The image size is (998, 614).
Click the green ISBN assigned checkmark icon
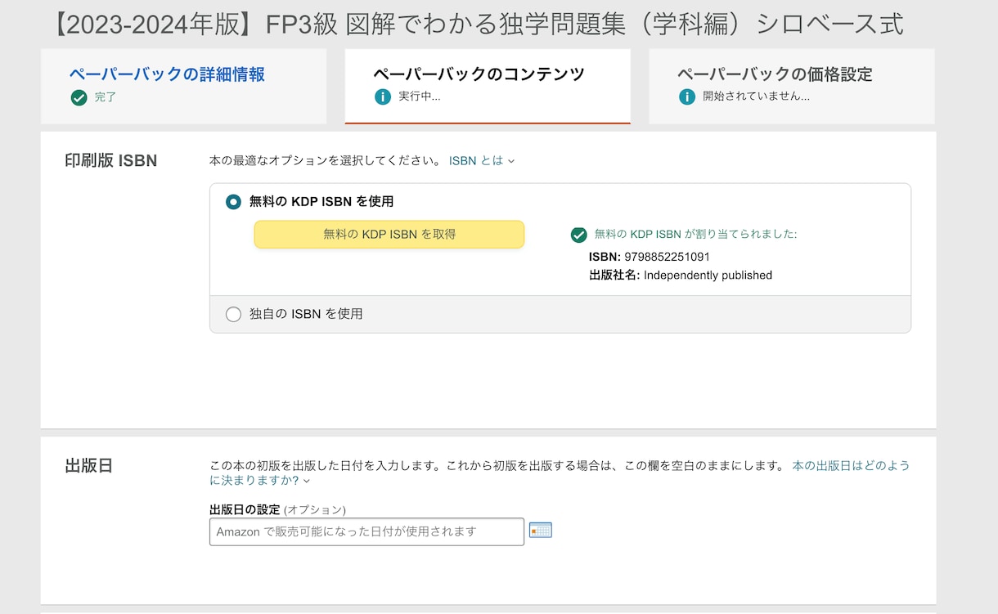[579, 235]
